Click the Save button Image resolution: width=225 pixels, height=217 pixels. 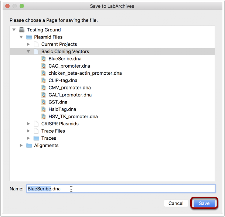[x=204, y=203]
